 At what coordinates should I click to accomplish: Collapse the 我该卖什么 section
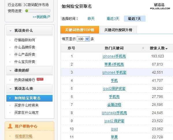point(10,31)
